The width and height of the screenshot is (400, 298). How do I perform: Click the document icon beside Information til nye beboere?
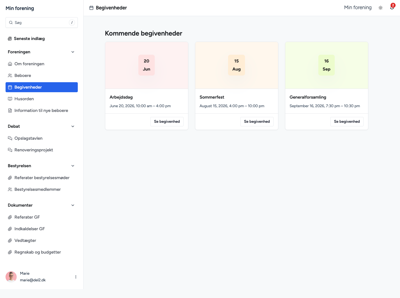(10, 111)
